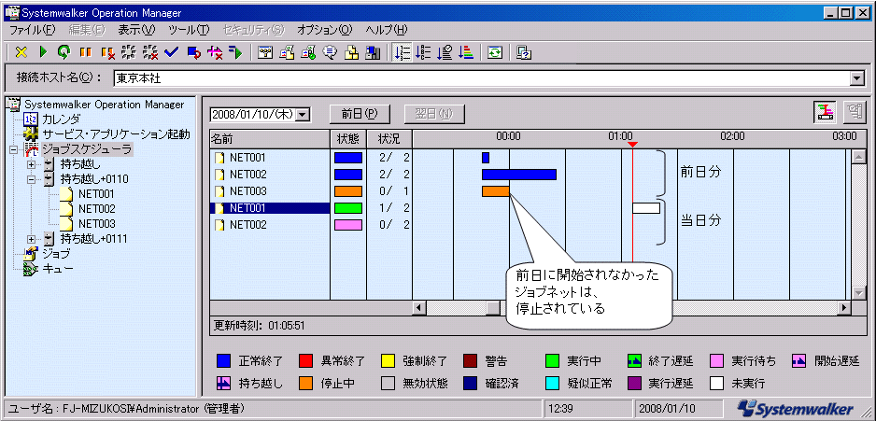This screenshot has height=421, width=876.
Task: Click the Systemwalker Operation Manager tree root
Action: coord(104,105)
